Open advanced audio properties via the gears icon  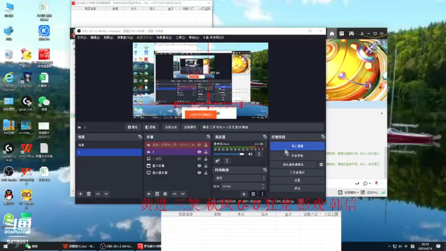coord(217,161)
